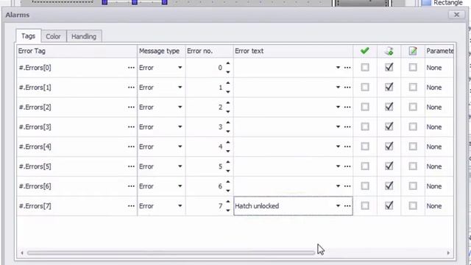The width and height of the screenshot is (471, 265).
Task: Browse tag for #.Errors[3] with ellipsis
Action: pos(131,127)
